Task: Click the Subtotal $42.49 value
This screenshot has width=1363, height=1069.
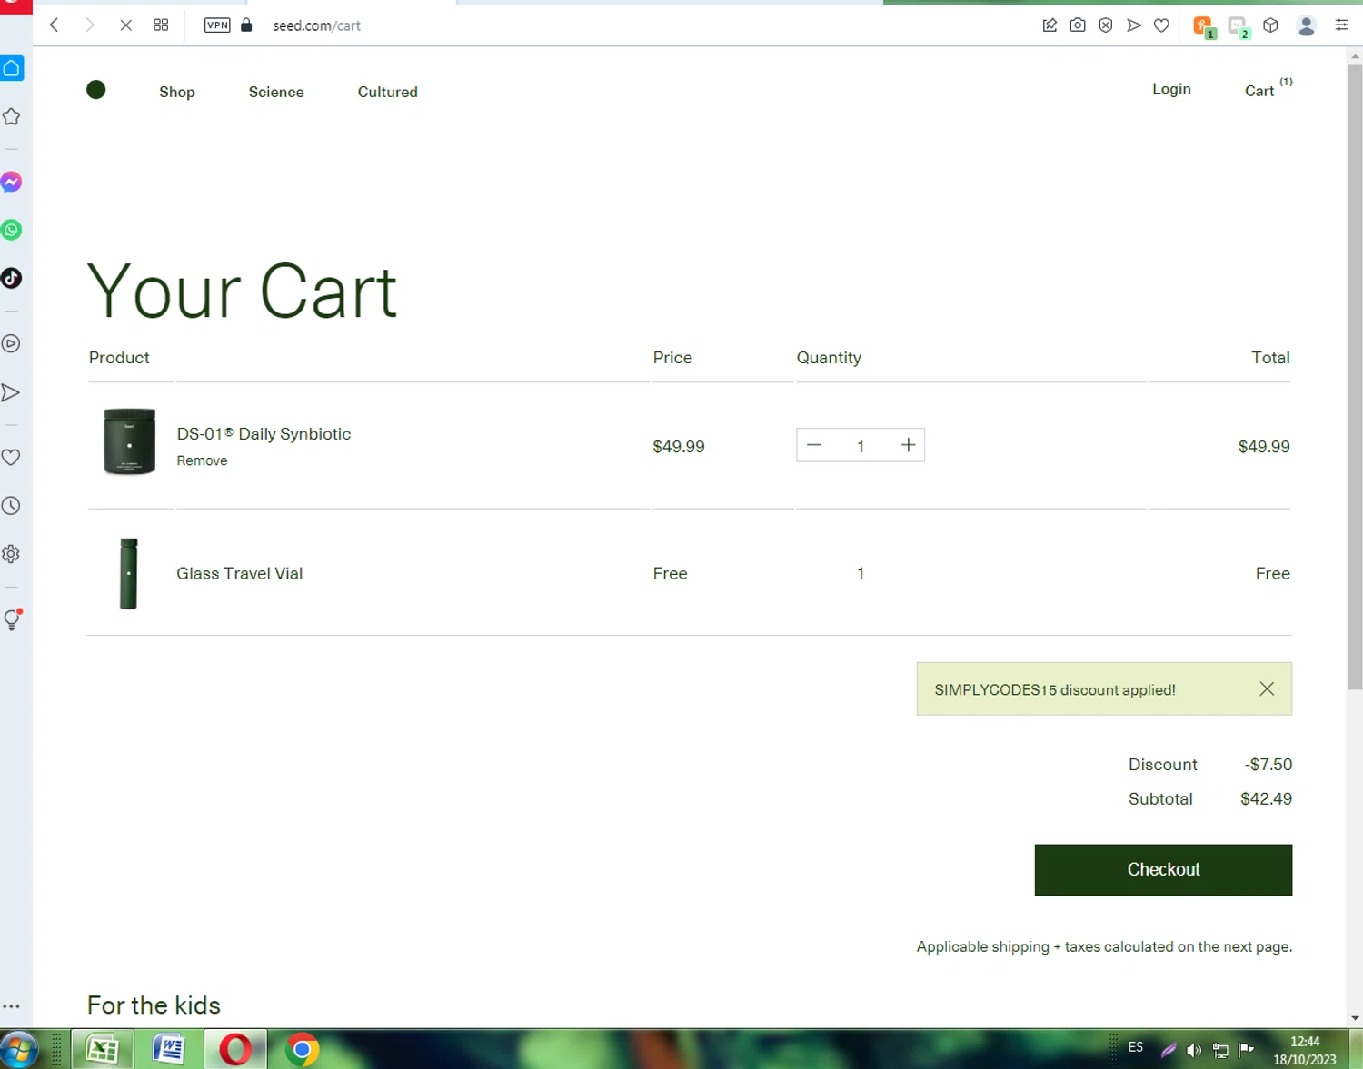Action: (x=1266, y=799)
